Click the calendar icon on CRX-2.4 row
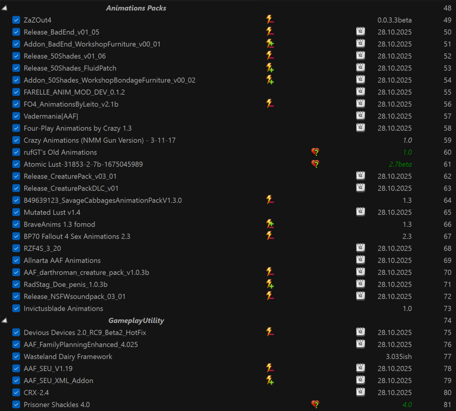Image resolution: width=456 pixels, height=411 pixels. pyautogui.click(x=360, y=392)
